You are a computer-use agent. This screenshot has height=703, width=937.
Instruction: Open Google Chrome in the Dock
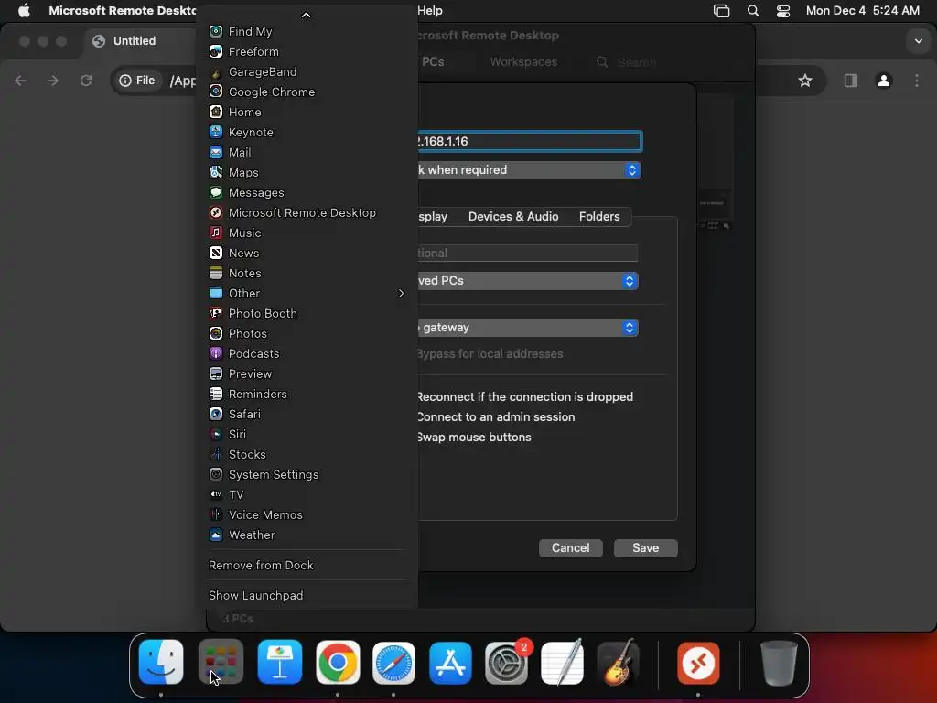tap(338, 662)
